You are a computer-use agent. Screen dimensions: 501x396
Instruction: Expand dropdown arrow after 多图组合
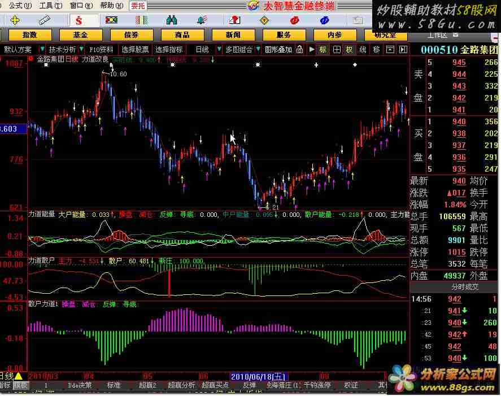coord(258,50)
